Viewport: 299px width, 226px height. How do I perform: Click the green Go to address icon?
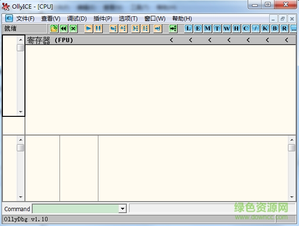173,29
